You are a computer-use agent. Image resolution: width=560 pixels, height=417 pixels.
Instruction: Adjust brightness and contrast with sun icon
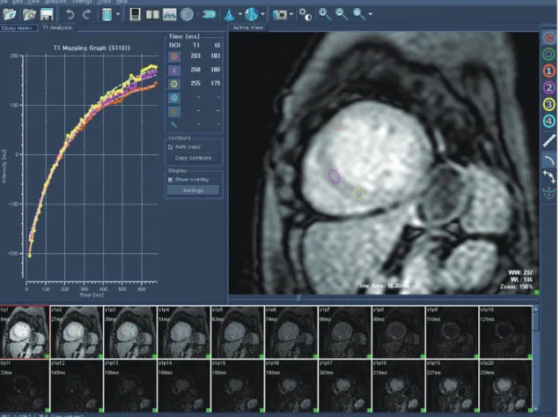[305, 14]
